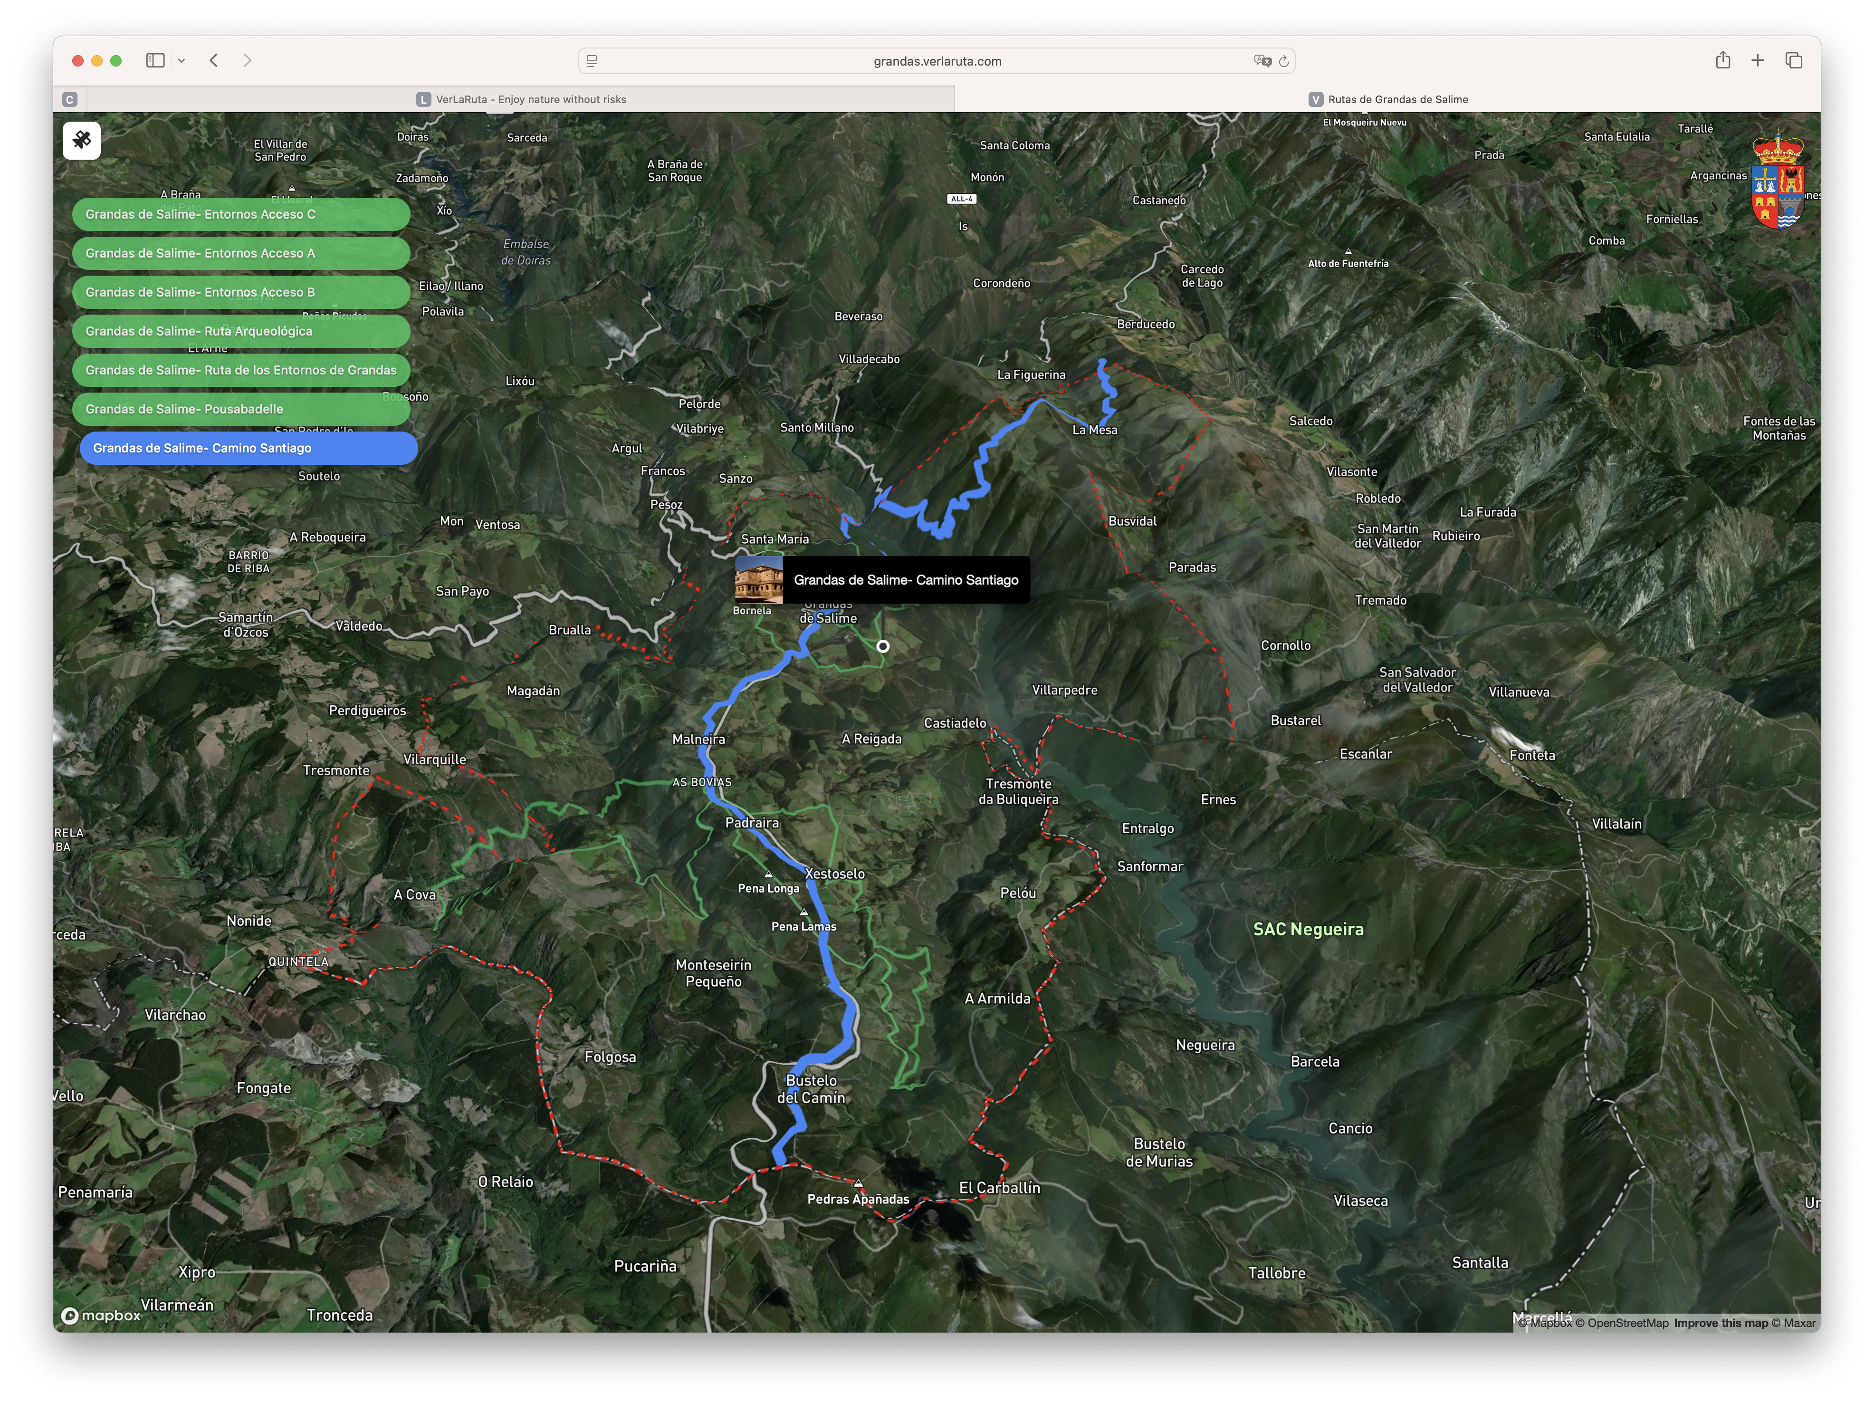1874x1403 pixels.
Task: Toggle the Camino Santiago route button
Action: (248, 448)
